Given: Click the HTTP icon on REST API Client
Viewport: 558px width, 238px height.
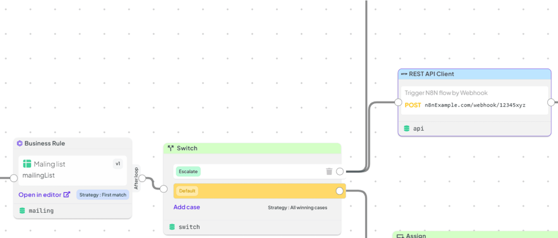Looking at the screenshot, I should click(404, 74).
